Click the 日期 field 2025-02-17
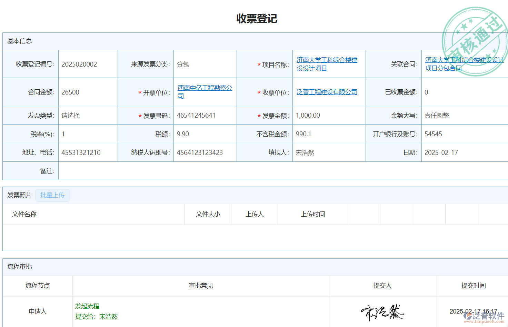Image resolution: width=508 pixels, height=327 pixels. 441,153
